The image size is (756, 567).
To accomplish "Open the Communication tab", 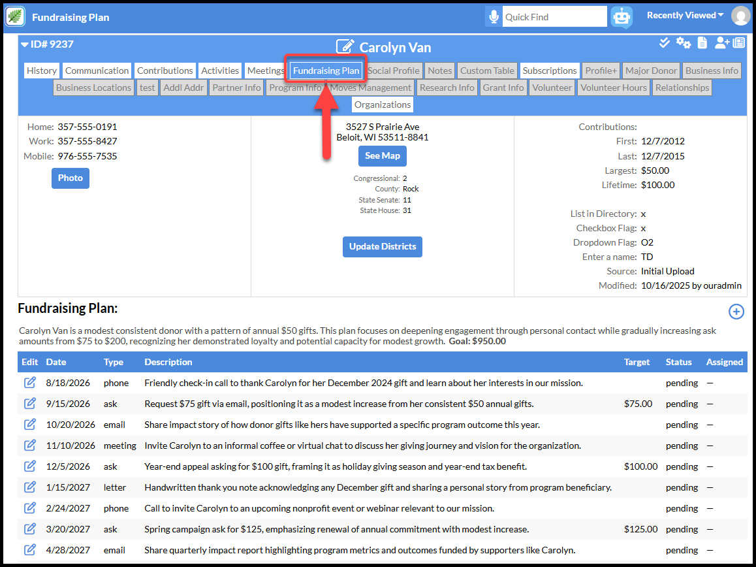I will coord(97,71).
